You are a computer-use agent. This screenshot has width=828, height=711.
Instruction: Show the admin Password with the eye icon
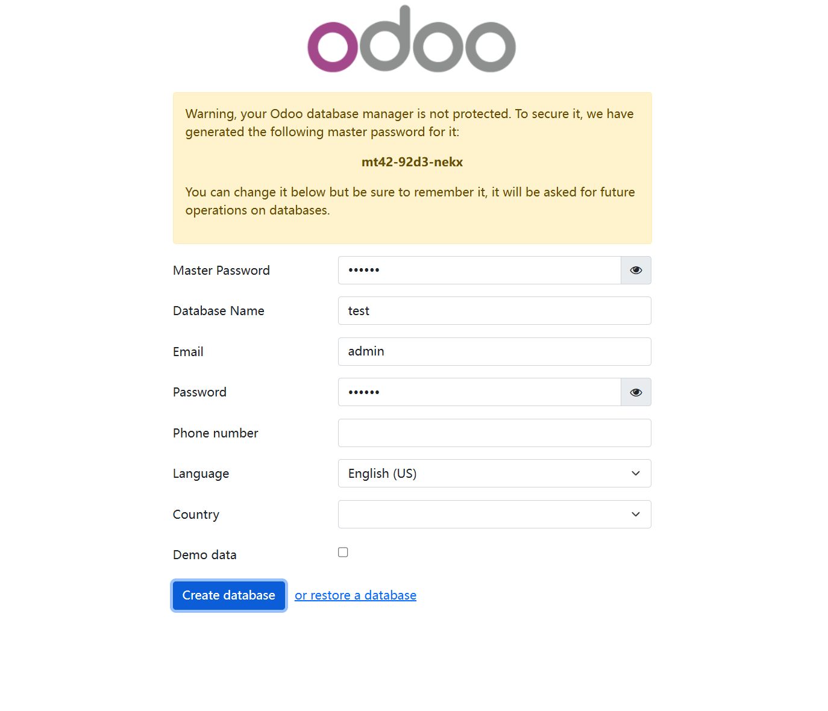coord(636,392)
